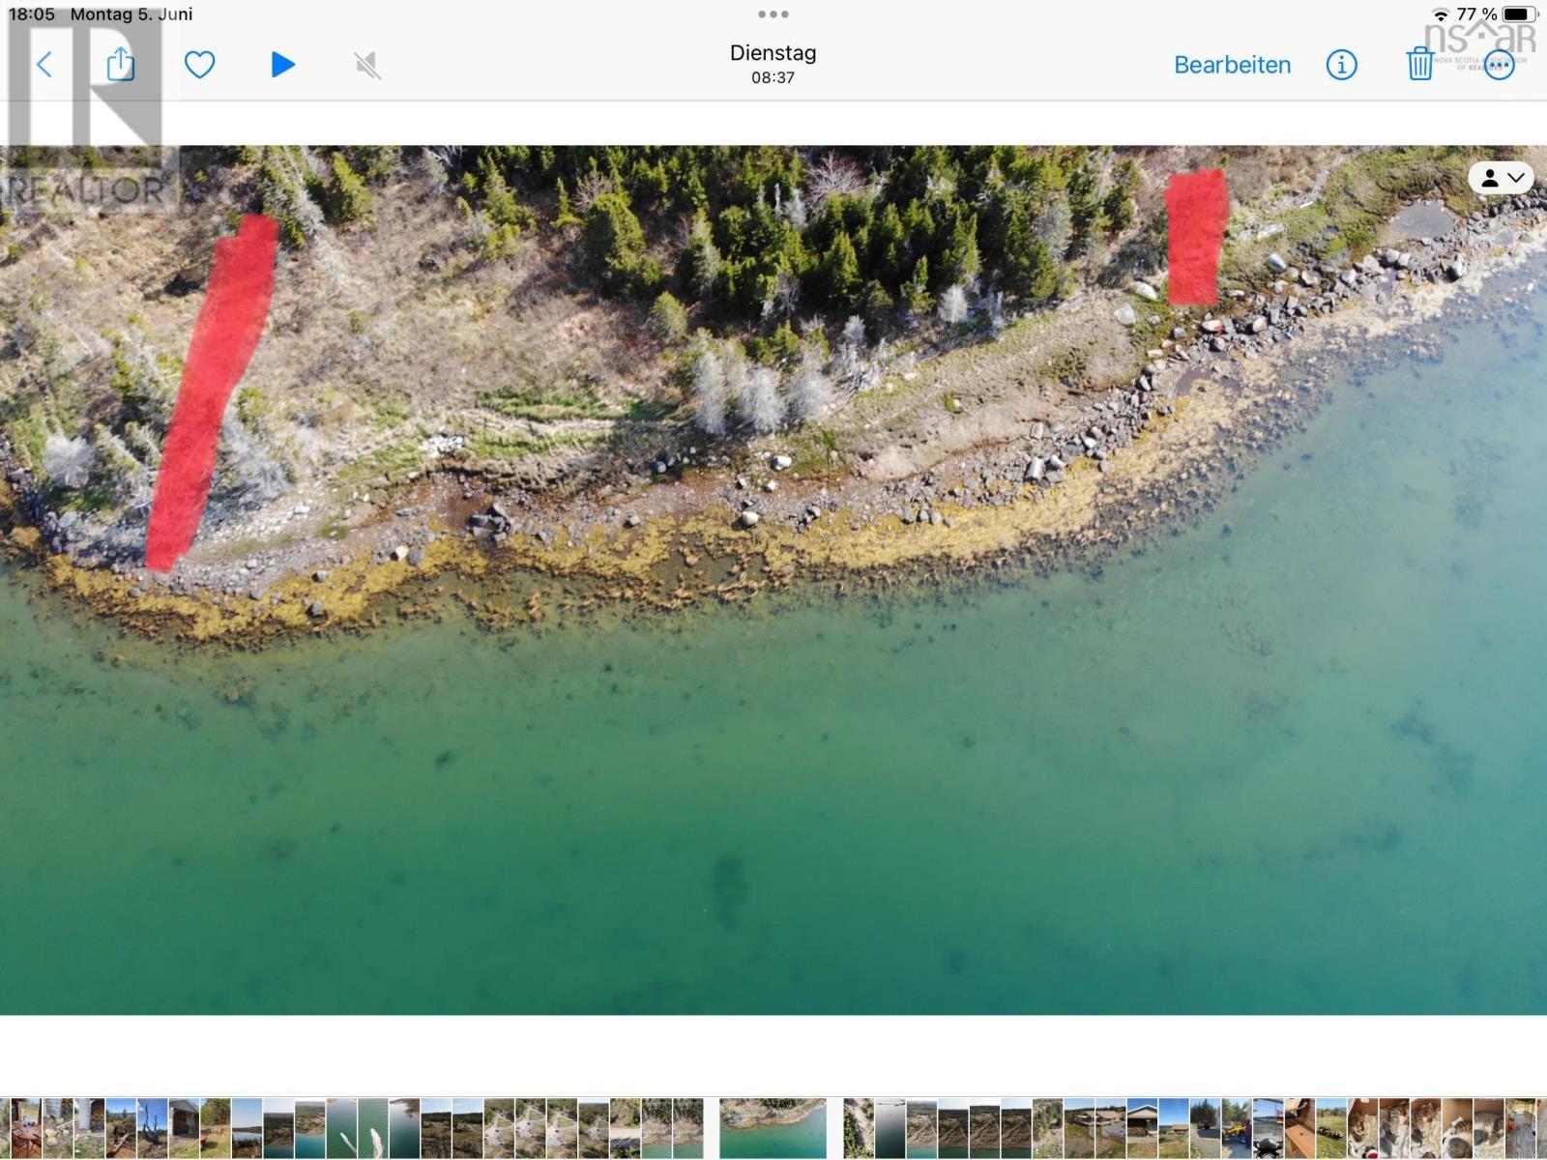Tap the battery icon in the status bar
Viewport: 1547px width, 1160px height.
click(1519, 14)
